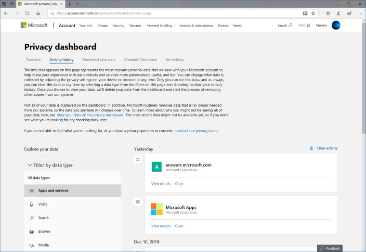Select All data types filter
This screenshot has height=252, width=366.
tap(73, 177)
